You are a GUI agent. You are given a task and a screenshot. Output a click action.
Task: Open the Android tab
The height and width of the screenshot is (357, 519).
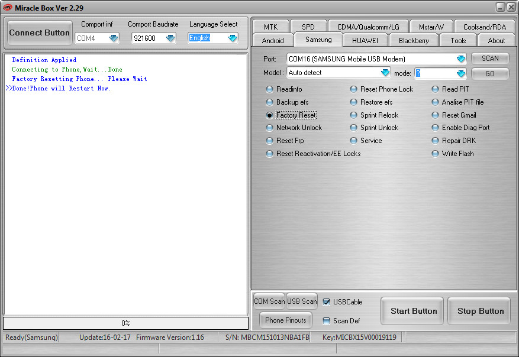pos(273,40)
